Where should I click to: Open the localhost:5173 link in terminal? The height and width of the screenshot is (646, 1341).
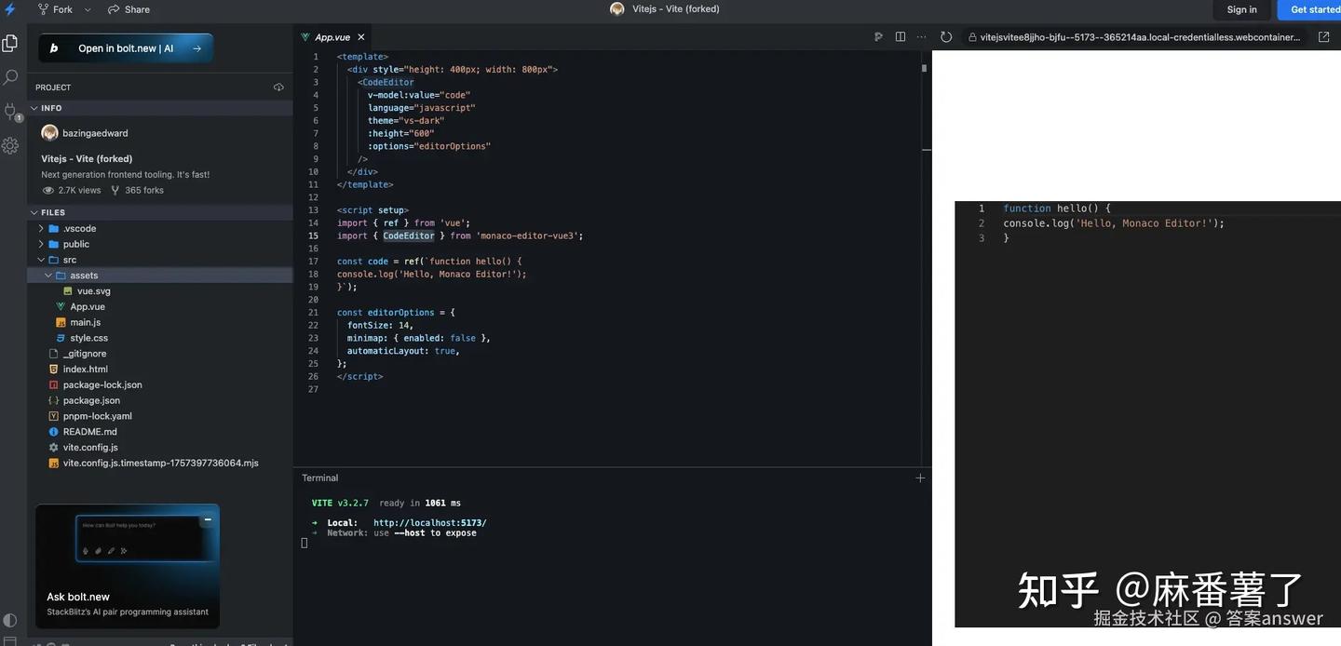428,522
